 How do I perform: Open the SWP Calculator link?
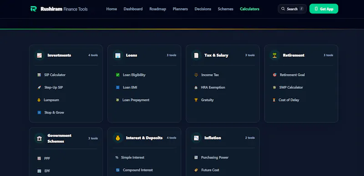coord(291,87)
